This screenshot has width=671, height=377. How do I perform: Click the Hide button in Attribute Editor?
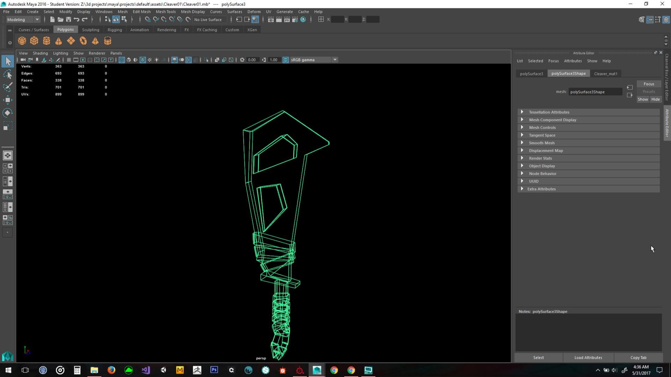pos(656,99)
